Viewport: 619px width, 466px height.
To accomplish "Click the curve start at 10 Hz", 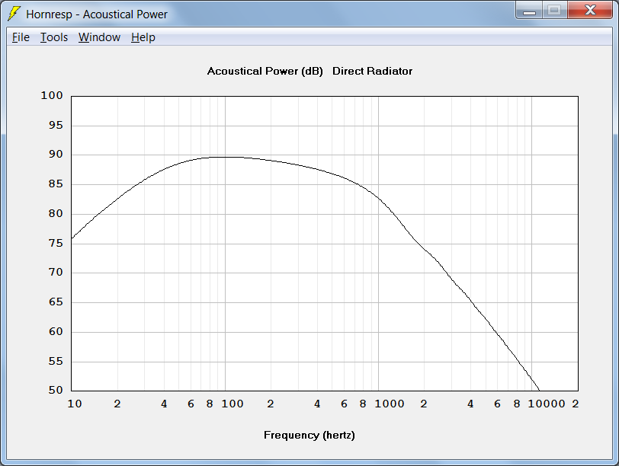I will tap(72, 238).
